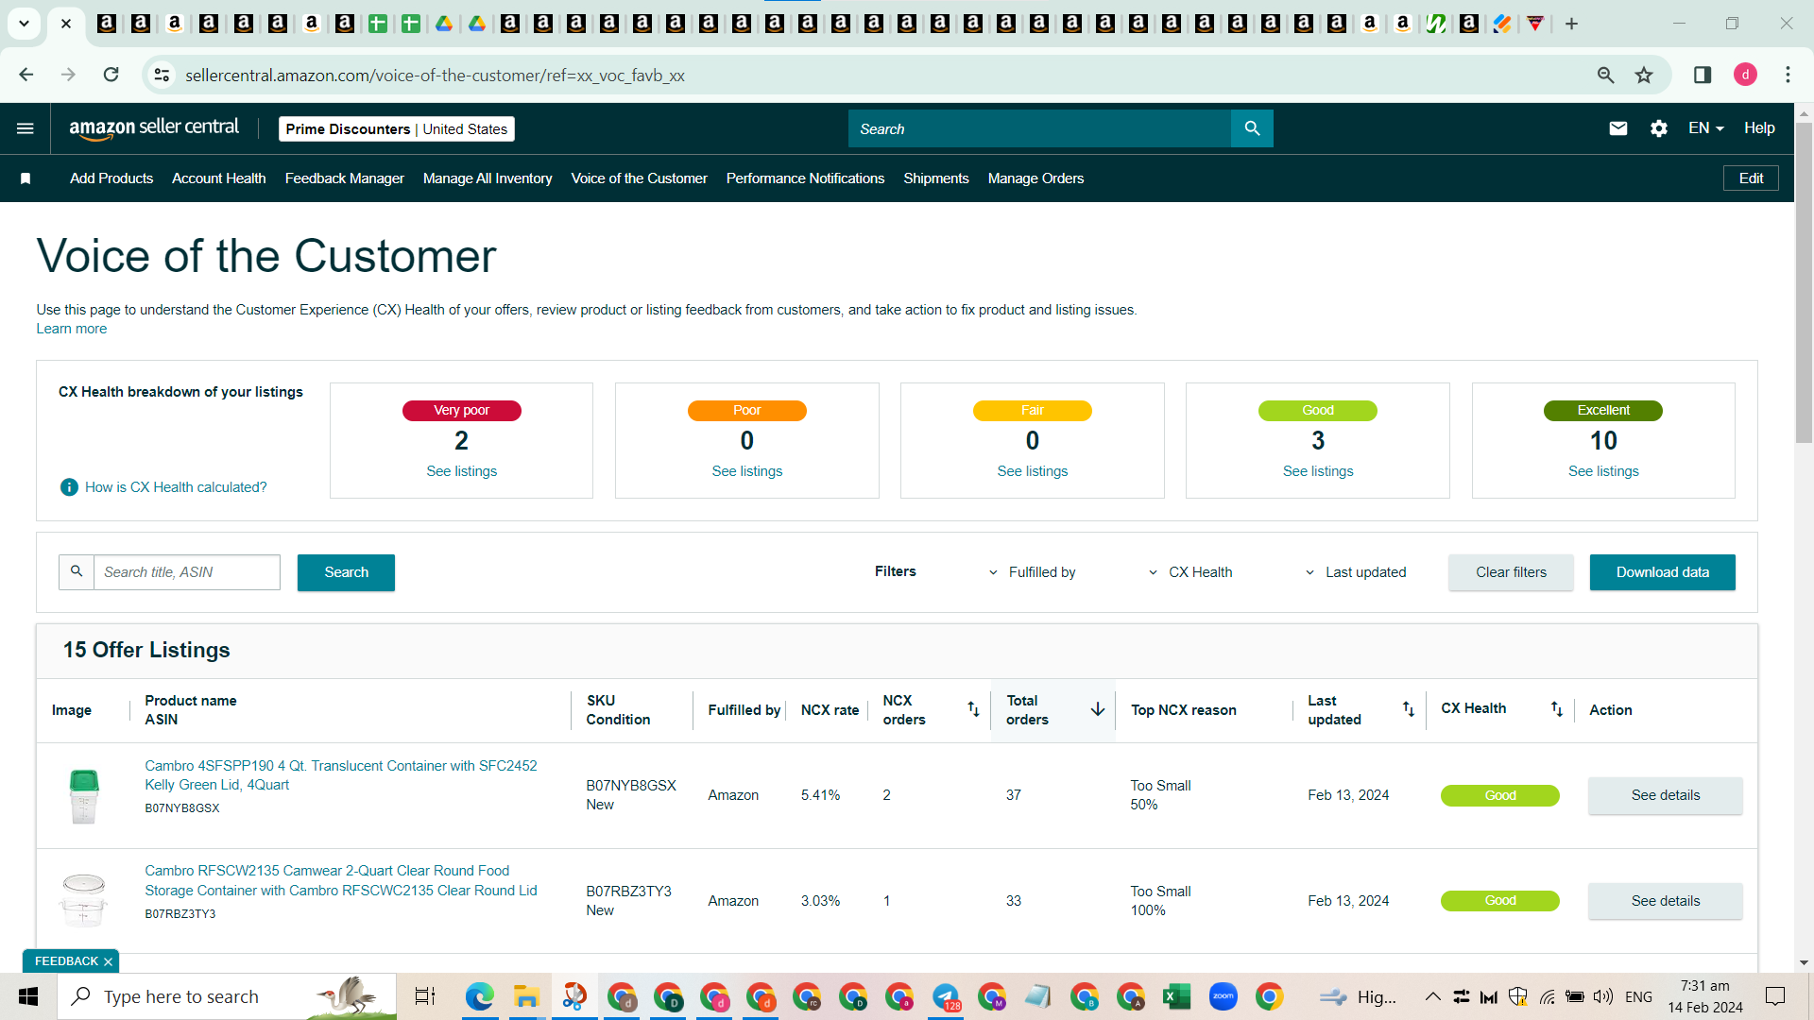Screen dimensions: 1814x1020
Task: Sort by CX Health column arrows
Action: click(1557, 709)
